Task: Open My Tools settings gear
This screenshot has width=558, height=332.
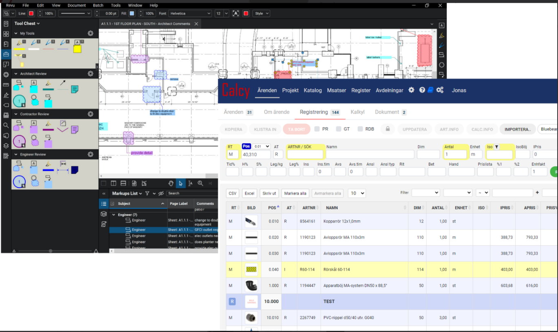Action: coord(91,33)
